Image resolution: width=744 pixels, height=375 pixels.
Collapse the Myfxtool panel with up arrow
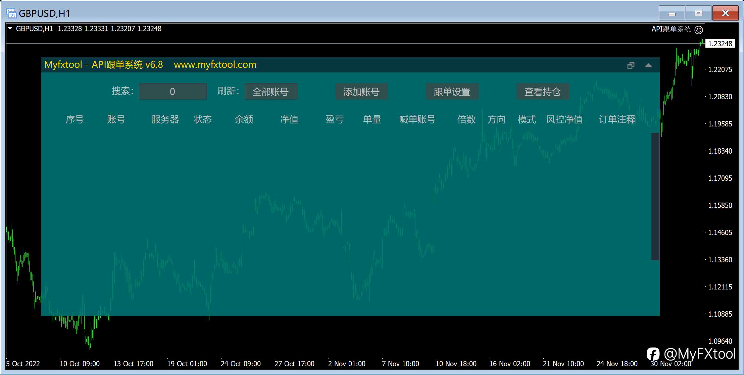click(x=648, y=65)
